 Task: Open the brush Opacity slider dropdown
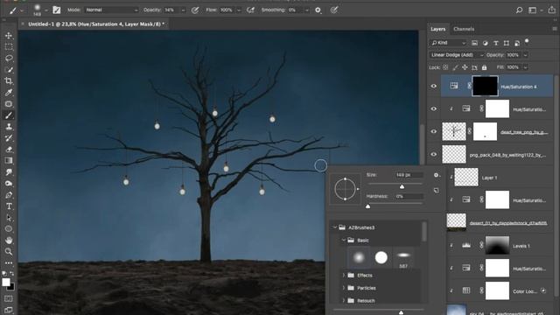pos(183,10)
